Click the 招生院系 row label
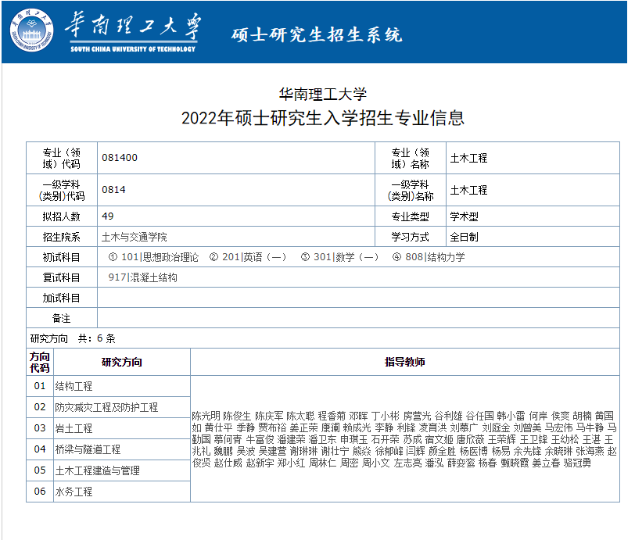Screen dimensions: 635x540 click(62, 237)
